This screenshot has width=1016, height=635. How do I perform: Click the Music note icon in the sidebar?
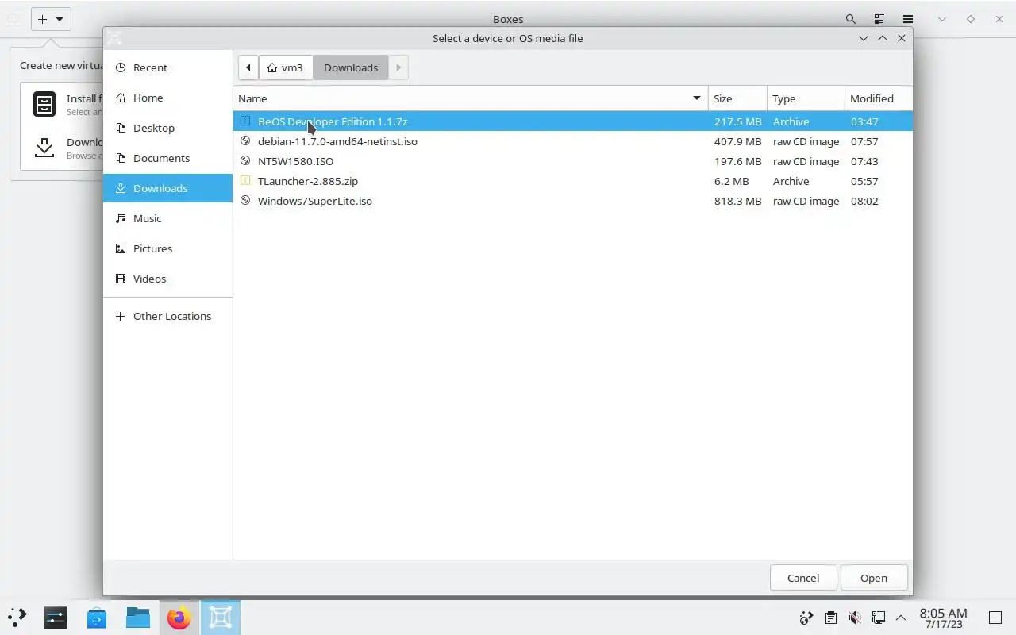coord(121,218)
